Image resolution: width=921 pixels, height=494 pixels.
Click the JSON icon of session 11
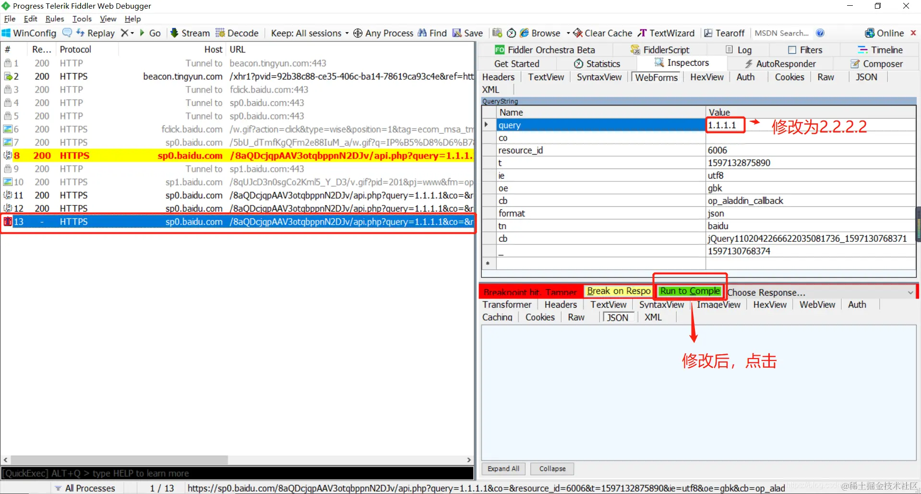point(8,195)
